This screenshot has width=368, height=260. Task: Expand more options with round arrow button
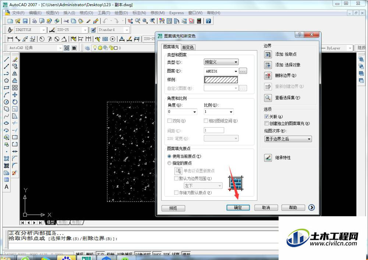tap(311, 207)
